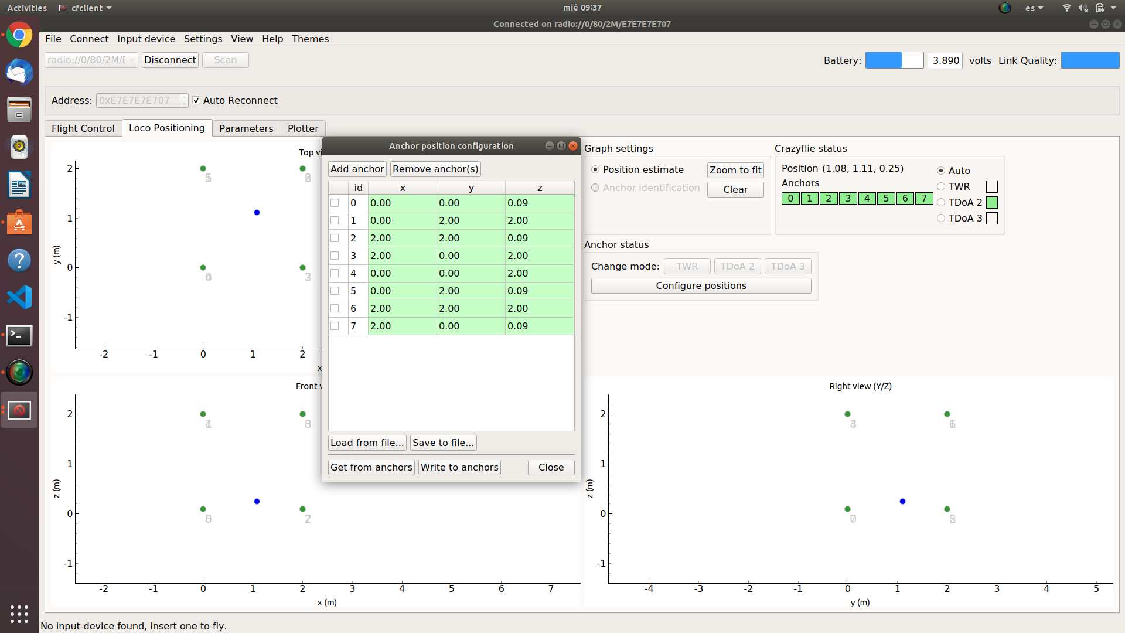Click the Help question mark icon

(x=19, y=260)
